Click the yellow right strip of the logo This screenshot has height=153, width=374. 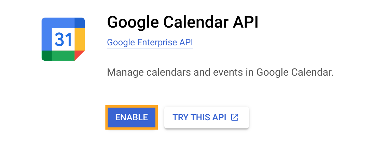[80, 39]
